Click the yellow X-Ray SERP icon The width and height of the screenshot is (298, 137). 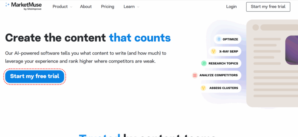click(214, 52)
